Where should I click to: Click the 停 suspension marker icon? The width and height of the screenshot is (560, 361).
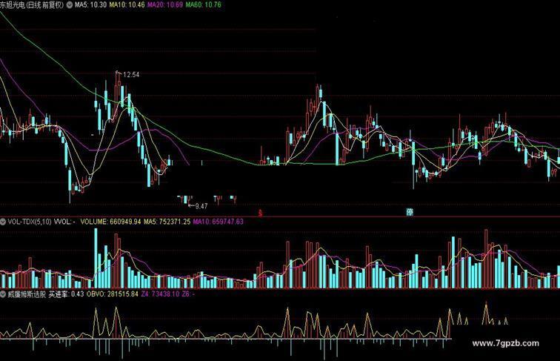pyautogui.click(x=410, y=212)
